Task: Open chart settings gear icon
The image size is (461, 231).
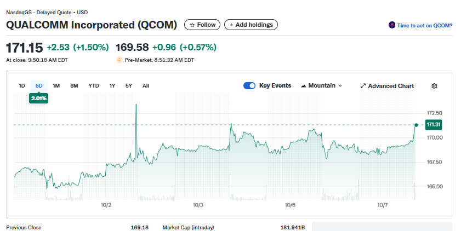Action: [434, 86]
